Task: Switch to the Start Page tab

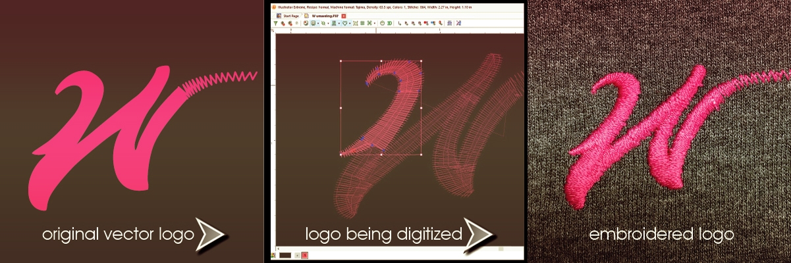Action: tap(288, 16)
